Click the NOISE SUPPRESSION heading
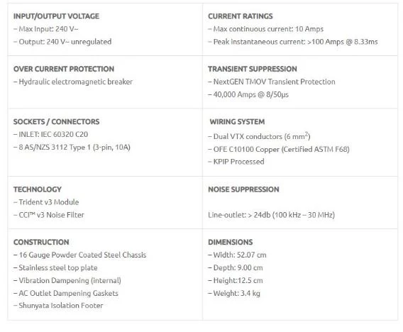 tap(243, 189)
